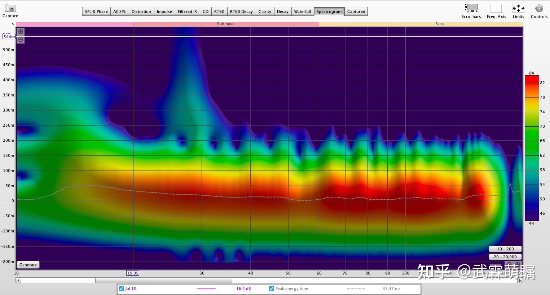Open the Captured tab
The image size is (550, 295).
[356, 12]
